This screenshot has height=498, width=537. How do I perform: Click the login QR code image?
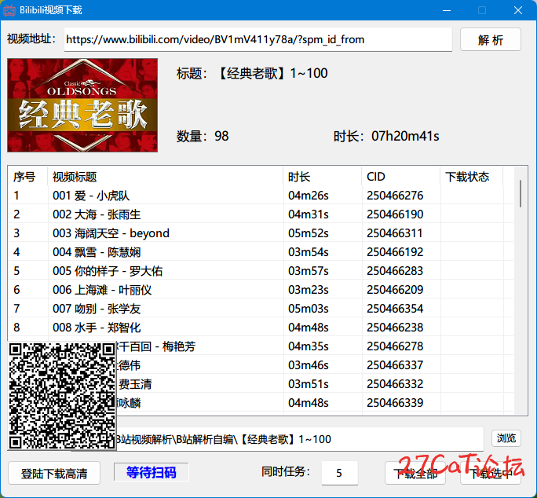62,396
